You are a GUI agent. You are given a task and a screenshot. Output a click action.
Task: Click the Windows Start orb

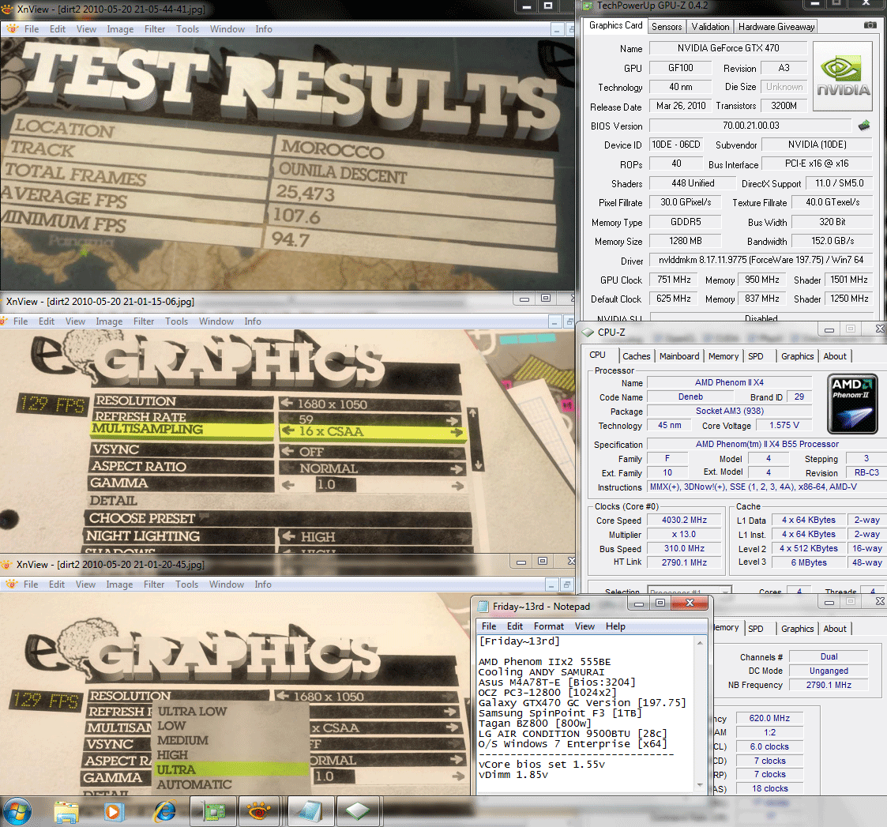pyautogui.click(x=17, y=812)
